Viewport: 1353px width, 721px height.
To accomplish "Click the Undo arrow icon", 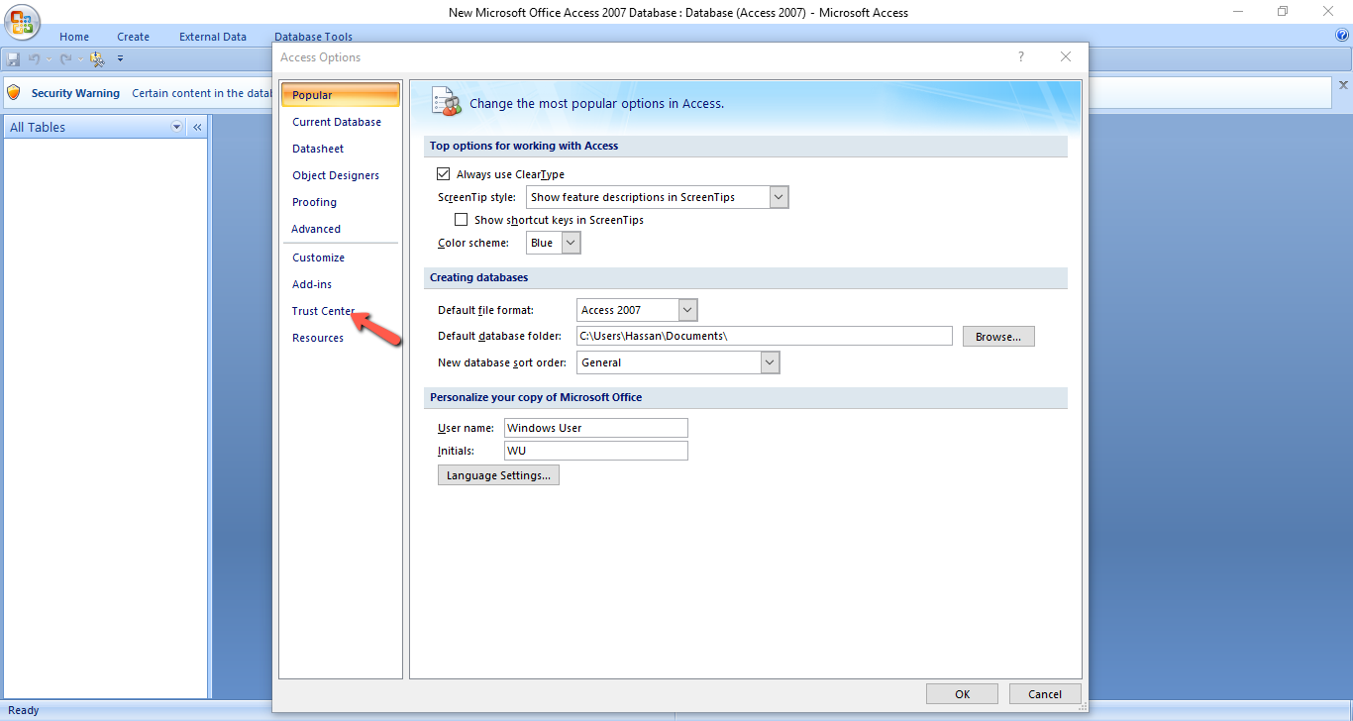I will (x=33, y=59).
